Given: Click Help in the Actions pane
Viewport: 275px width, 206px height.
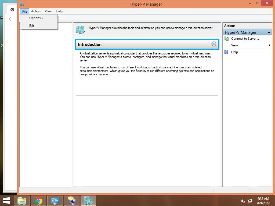Looking at the screenshot, I should click(234, 52).
